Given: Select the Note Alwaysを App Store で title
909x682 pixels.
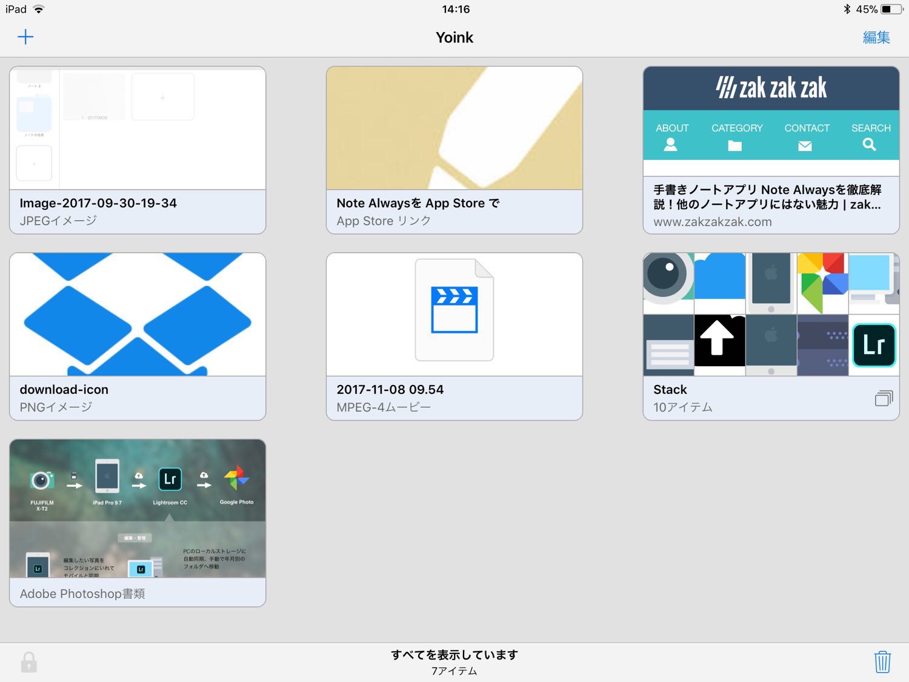Looking at the screenshot, I should pyautogui.click(x=418, y=203).
